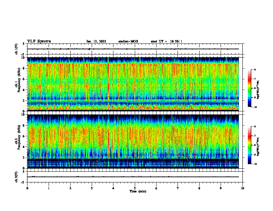Click the "6" kHz tick on ch.1 axis

click(x=24, y=79)
